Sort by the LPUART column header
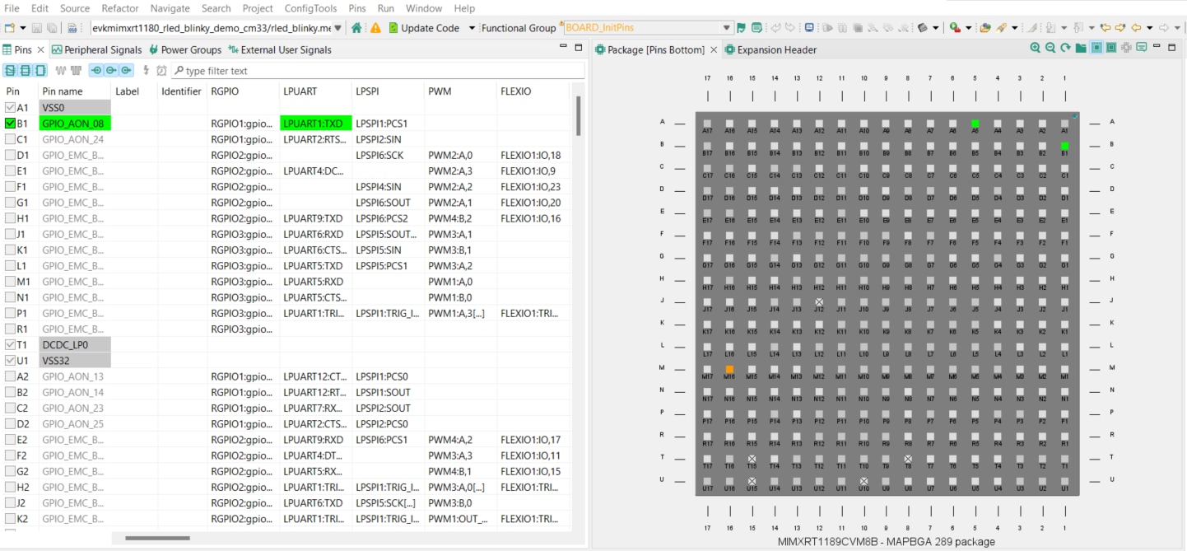This screenshot has width=1187, height=551. pyautogui.click(x=300, y=91)
